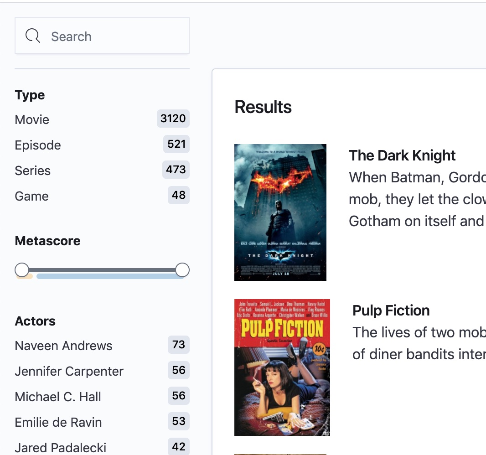Open the Pulp Fiction title link
Image resolution: width=486 pixels, height=455 pixels.
[x=391, y=310]
